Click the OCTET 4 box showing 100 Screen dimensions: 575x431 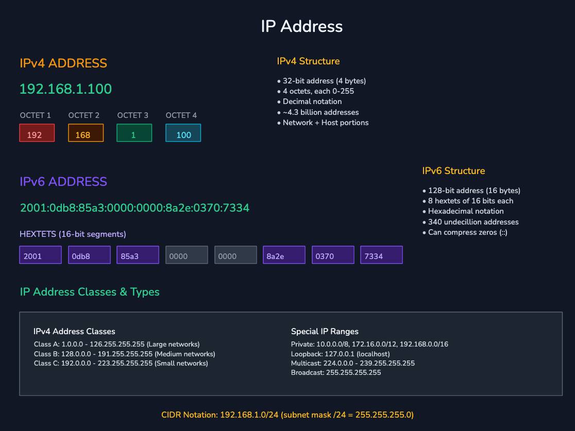tap(183, 133)
